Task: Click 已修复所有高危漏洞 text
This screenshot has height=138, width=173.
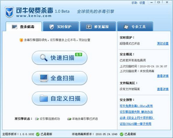Action: tap(133, 60)
